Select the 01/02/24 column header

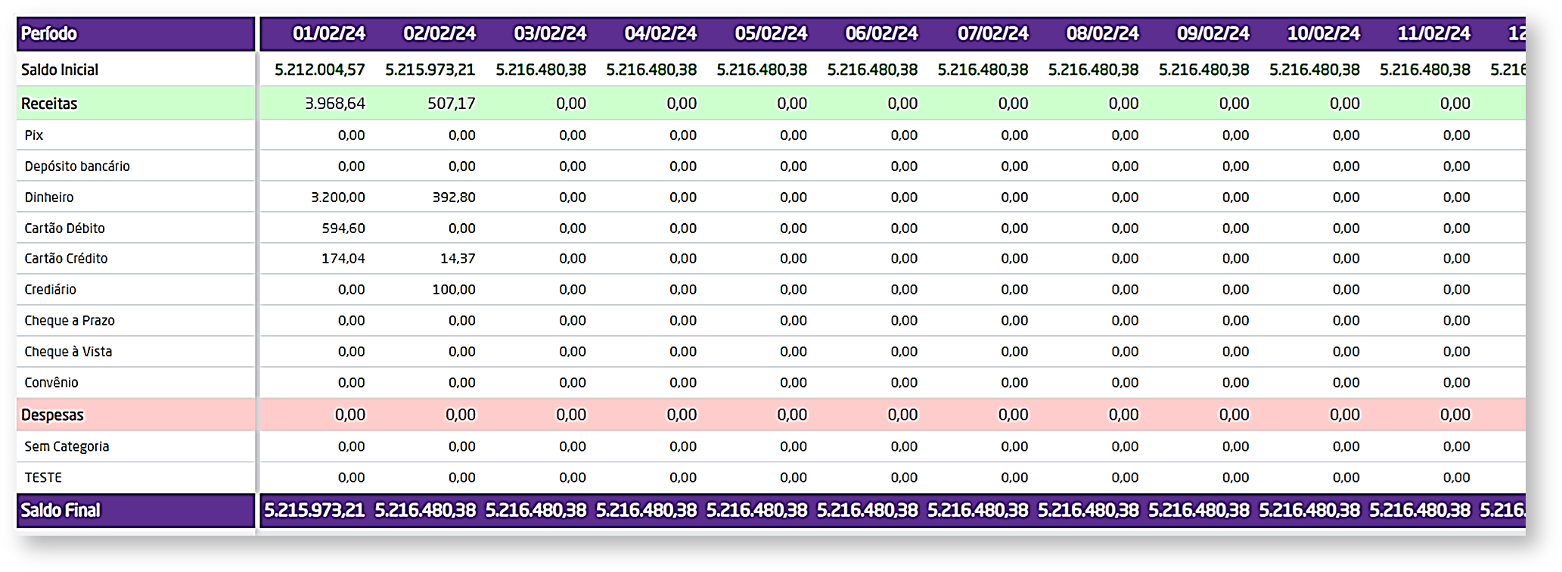329,34
